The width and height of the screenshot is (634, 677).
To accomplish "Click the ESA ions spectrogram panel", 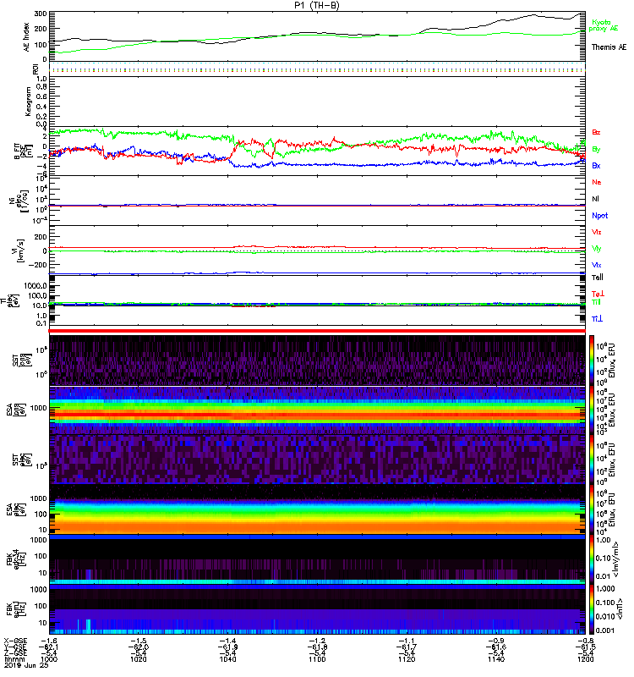I will coord(317,410).
